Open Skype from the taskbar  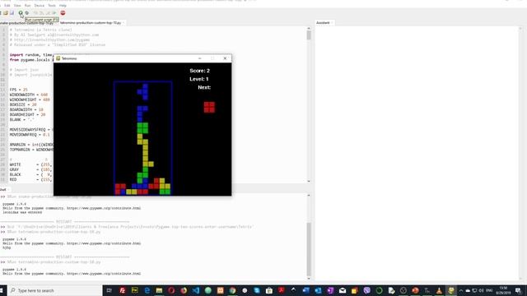257,290
